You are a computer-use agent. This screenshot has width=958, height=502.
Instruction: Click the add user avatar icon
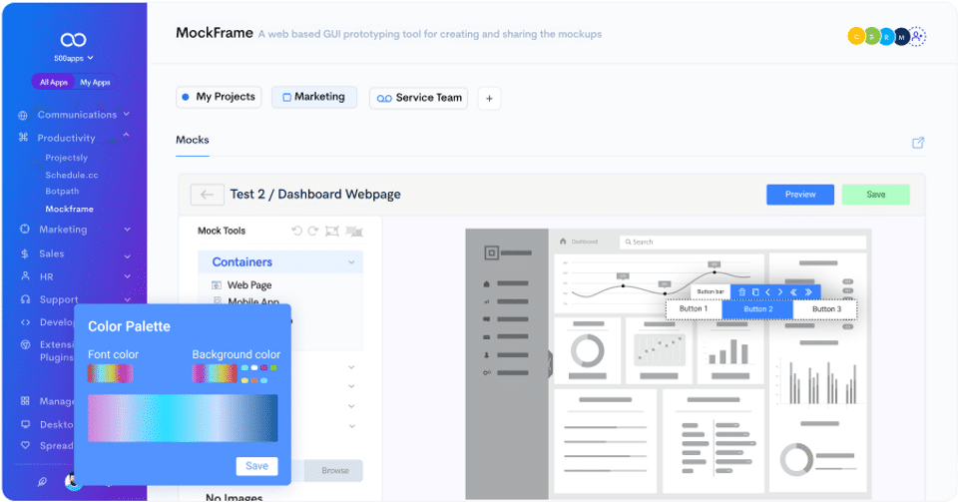tap(917, 37)
